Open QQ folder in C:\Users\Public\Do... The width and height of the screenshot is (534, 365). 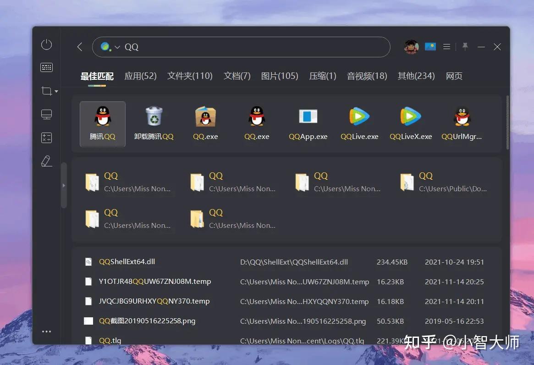[444, 182]
